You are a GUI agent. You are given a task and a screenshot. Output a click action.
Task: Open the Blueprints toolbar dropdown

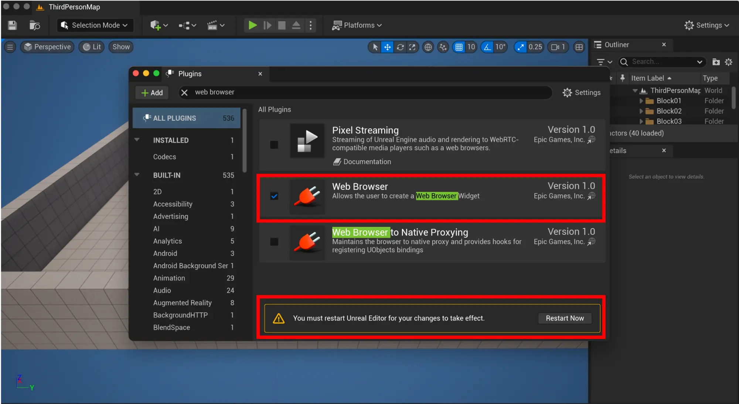[187, 25]
